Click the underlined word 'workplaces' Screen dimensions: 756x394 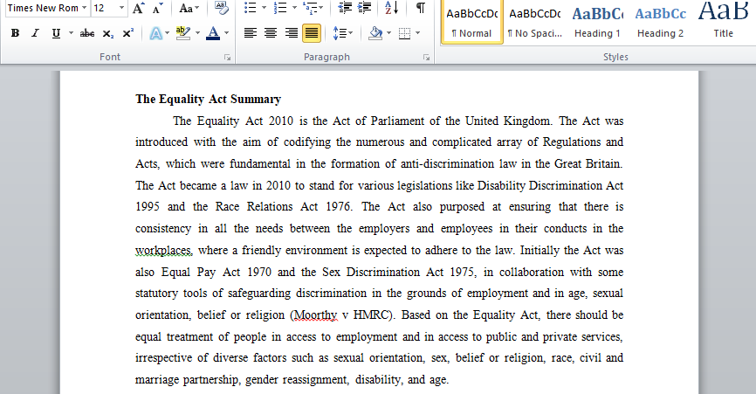pyautogui.click(x=163, y=250)
